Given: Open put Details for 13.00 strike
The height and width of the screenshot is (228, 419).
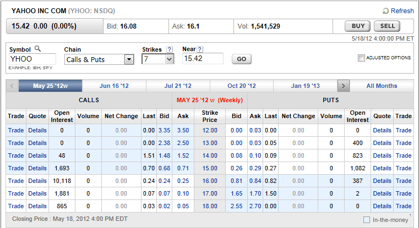Looking at the screenshot, I should click(x=382, y=143).
